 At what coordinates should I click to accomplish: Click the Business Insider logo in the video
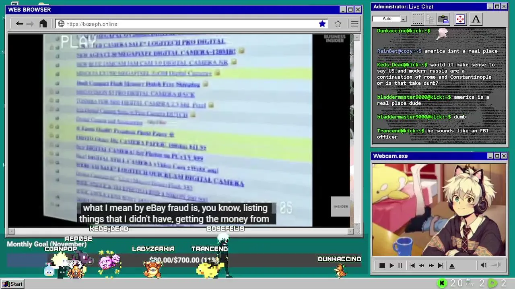pos(335,39)
